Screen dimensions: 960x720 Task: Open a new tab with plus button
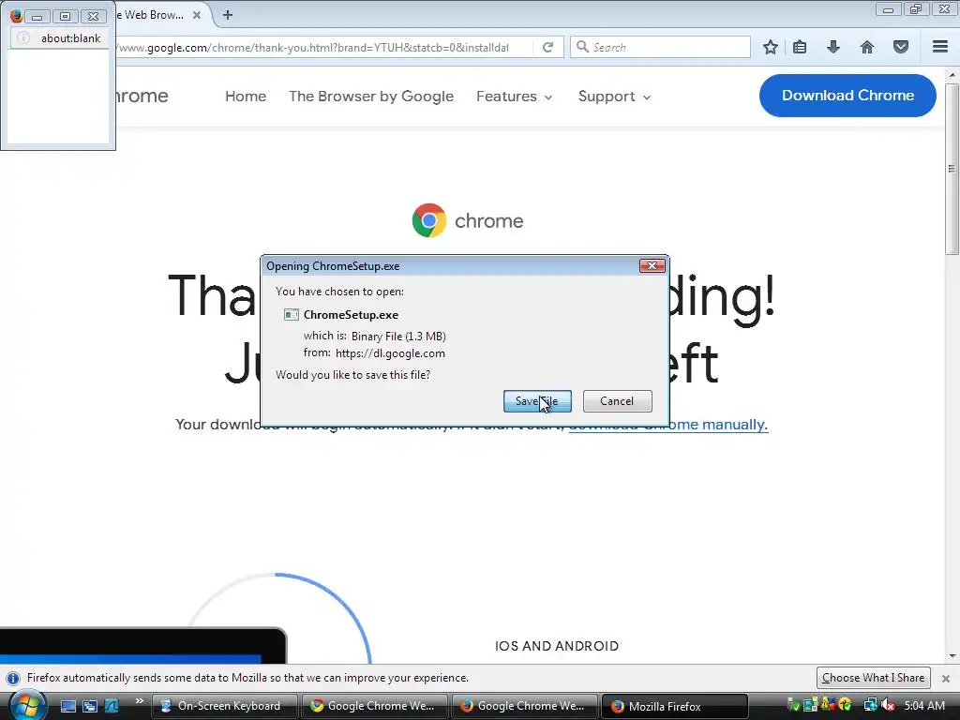point(228,15)
